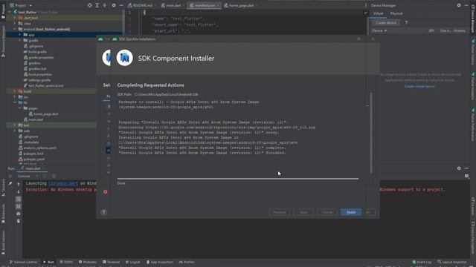Open App Inspection tool window
The image size is (476, 267).
pos(159,262)
